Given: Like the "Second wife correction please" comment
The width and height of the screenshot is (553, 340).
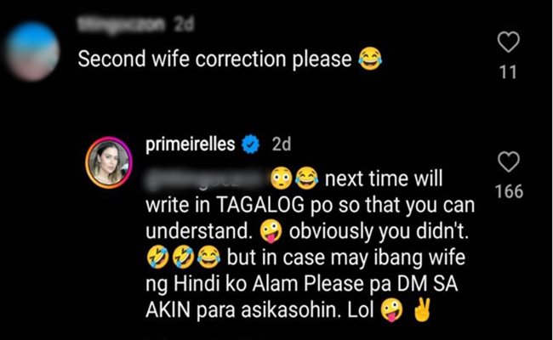Looking at the screenshot, I should coord(508,42).
